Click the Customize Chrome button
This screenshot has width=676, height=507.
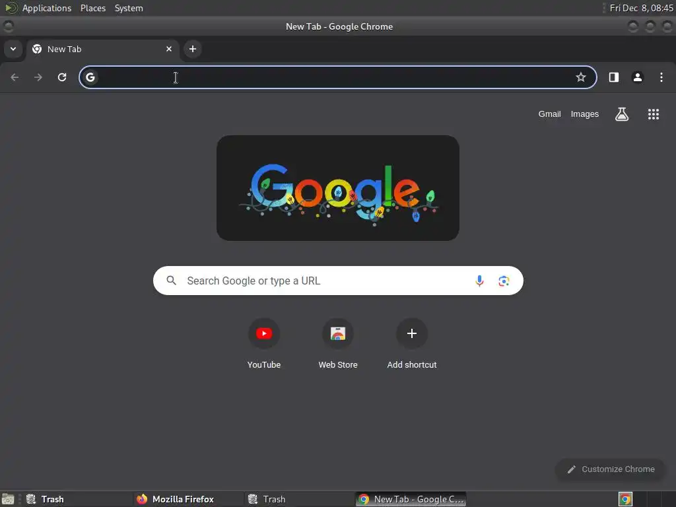coord(611,469)
